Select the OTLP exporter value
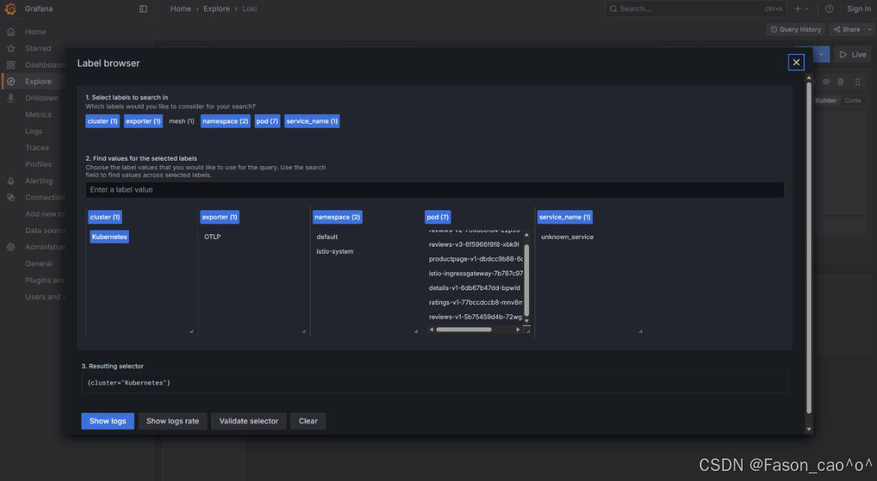 click(213, 237)
